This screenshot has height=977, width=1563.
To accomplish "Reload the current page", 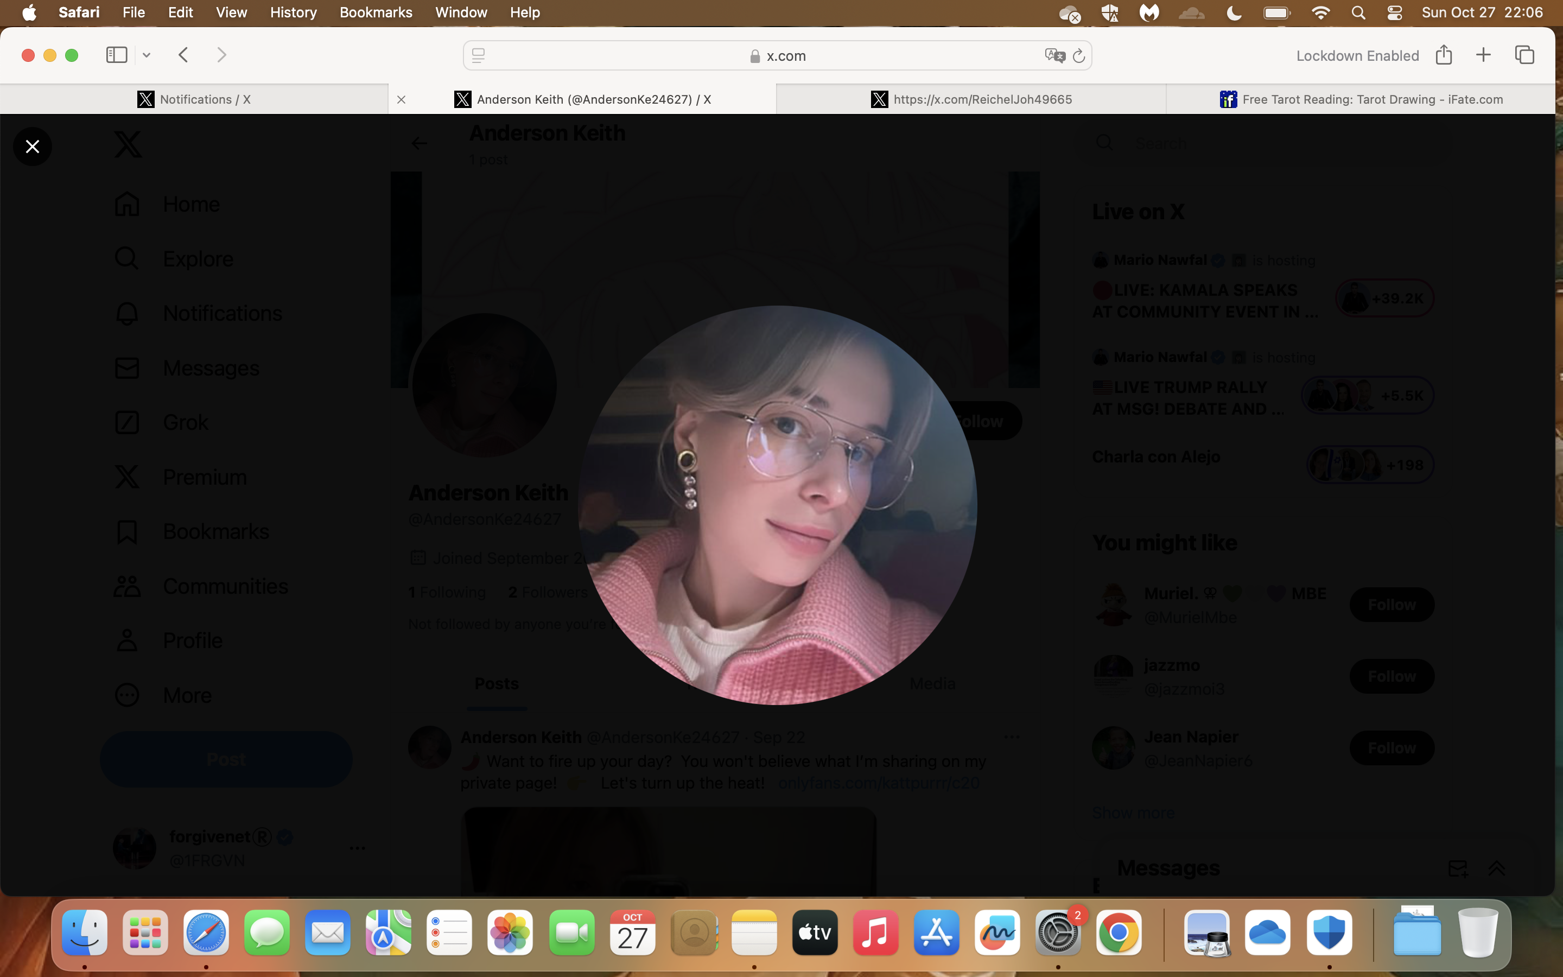I will tap(1078, 56).
